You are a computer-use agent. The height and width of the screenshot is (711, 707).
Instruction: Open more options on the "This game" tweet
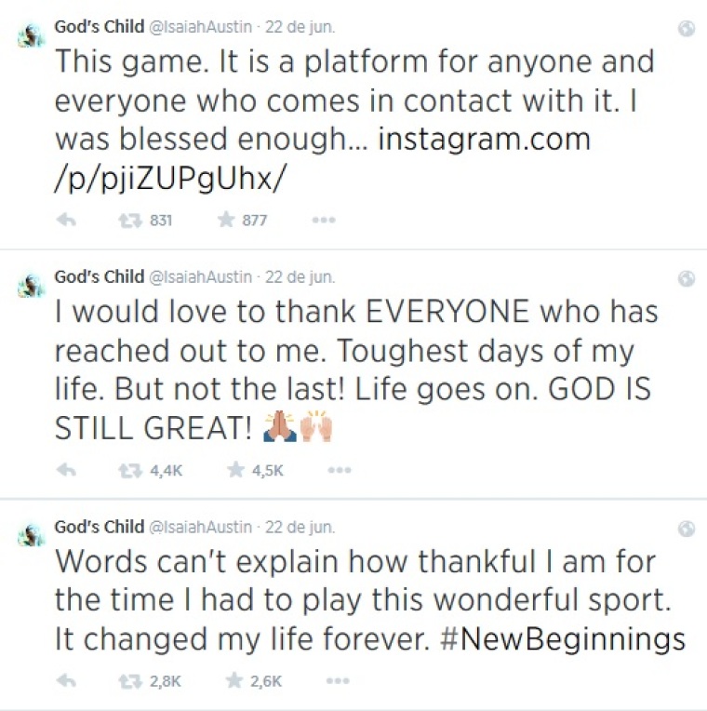(324, 221)
